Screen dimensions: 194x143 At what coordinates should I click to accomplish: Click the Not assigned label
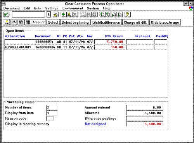point(95,124)
